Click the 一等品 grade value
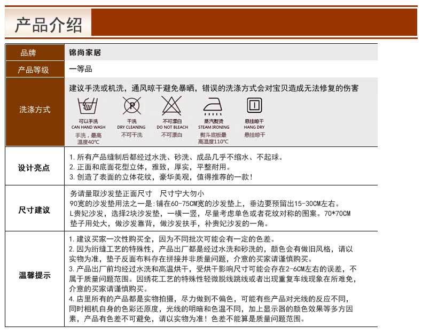The image size is (422, 334). [x=81, y=69]
